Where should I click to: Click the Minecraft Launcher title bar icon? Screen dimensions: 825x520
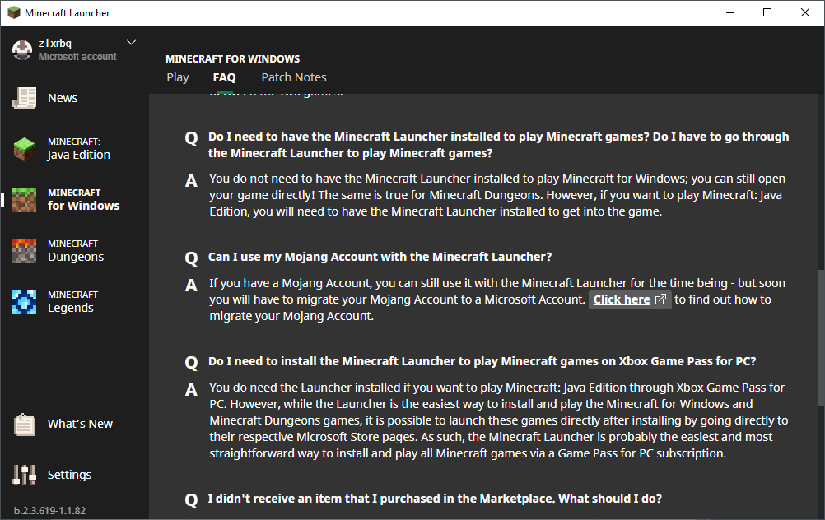[13, 13]
